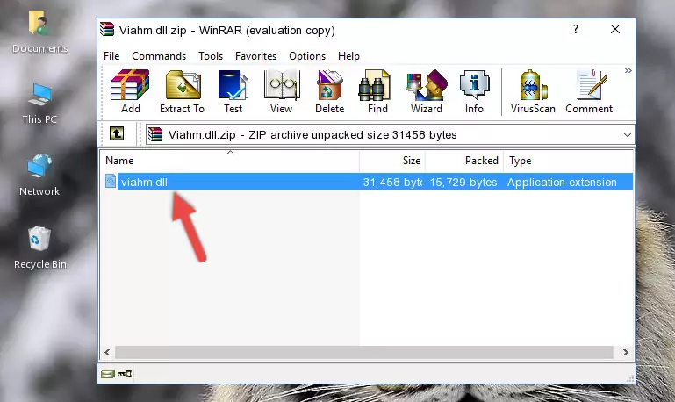Screen dimensions: 675x402
Task: Click the 31,458 bytes size value
Action: (392, 182)
